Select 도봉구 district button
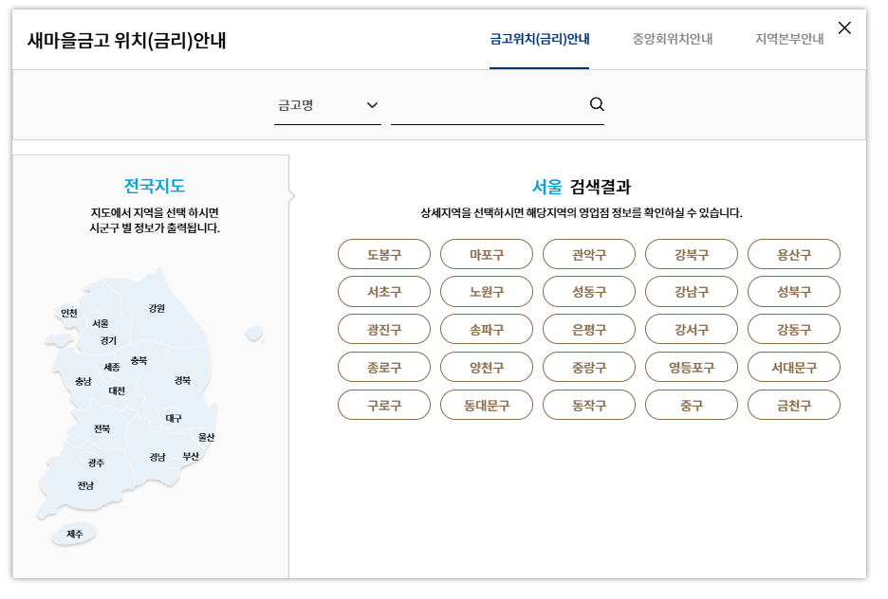 point(384,254)
